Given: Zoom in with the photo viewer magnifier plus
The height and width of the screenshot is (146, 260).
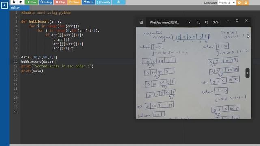Looking at the screenshot, I should pyautogui.click(x=206, y=22).
